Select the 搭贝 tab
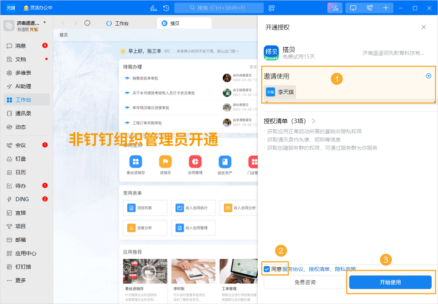The width and height of the screenshot is (438, 304). pyautogui.click(x=184, y=23)
